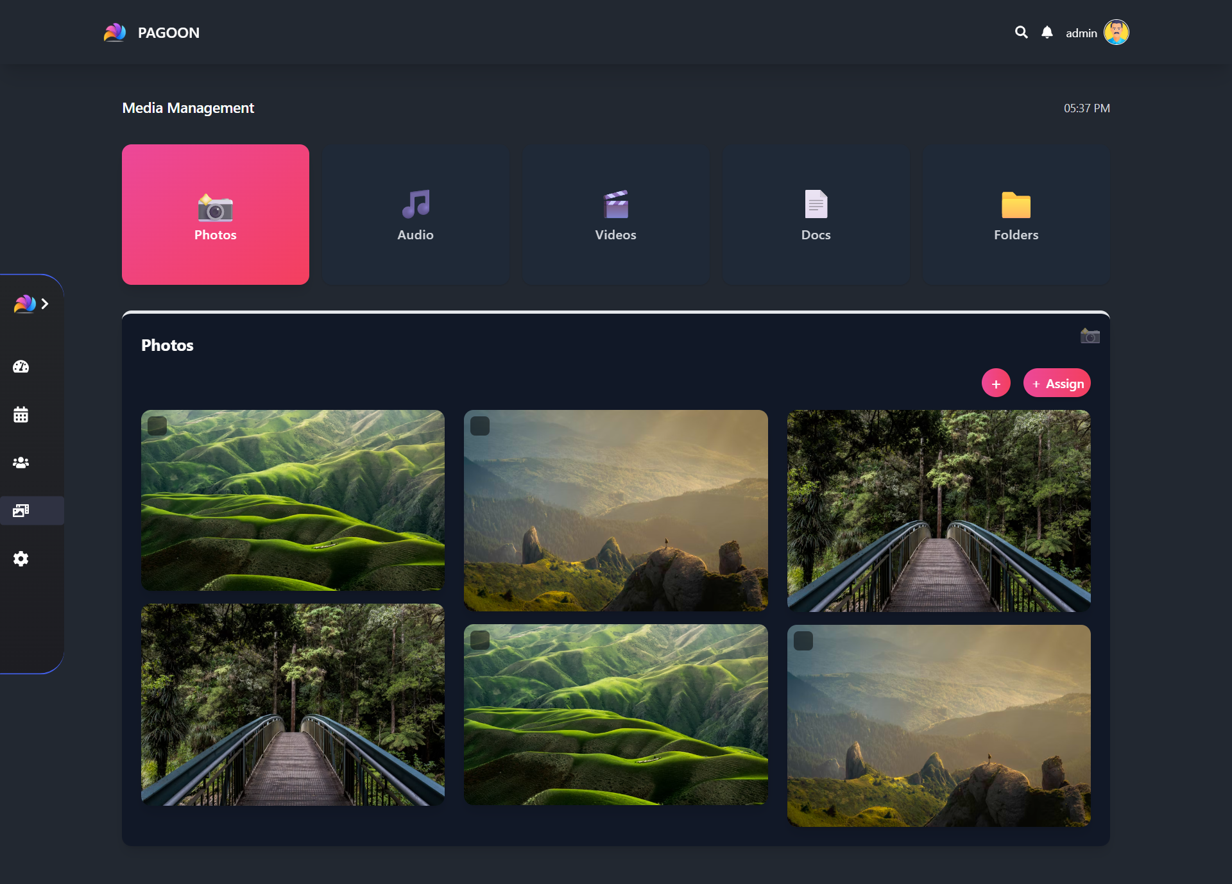Open the users group sidebar icon
The image size is (1232, 884).
coord(21,463)
